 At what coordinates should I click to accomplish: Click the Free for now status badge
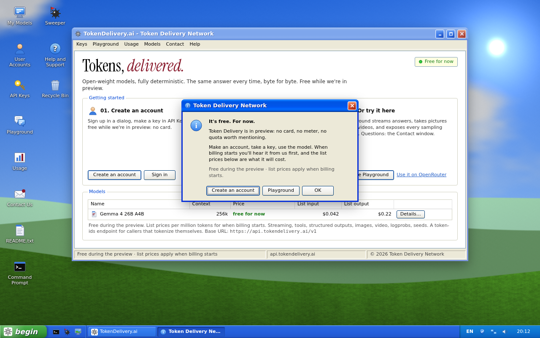point(436,62)
